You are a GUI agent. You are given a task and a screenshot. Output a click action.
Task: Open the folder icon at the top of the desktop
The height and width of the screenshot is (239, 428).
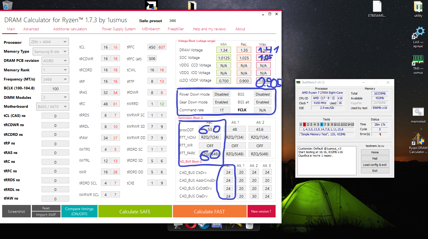click(x=192, y=5)
